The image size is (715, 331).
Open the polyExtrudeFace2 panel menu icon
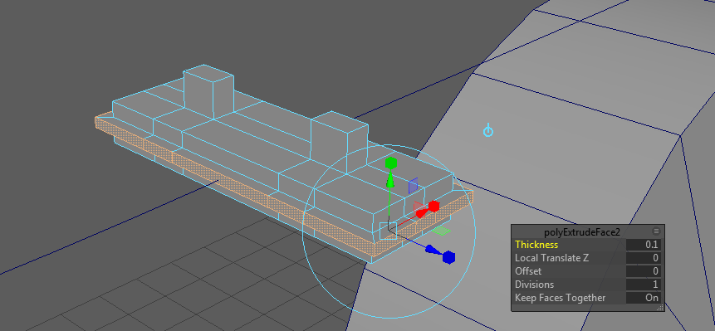[656, 231]
